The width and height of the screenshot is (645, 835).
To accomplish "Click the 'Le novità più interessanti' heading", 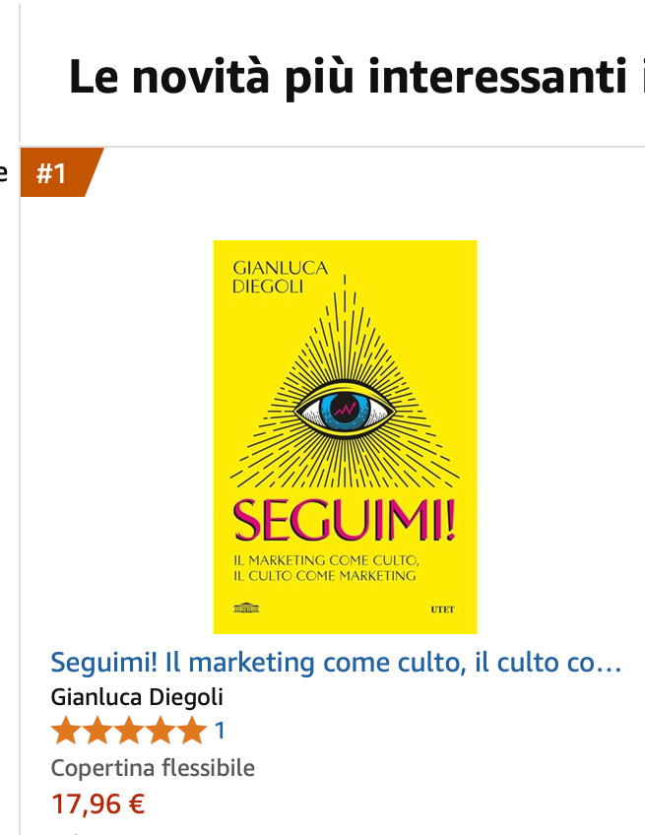I will click(x=356, y=77).
